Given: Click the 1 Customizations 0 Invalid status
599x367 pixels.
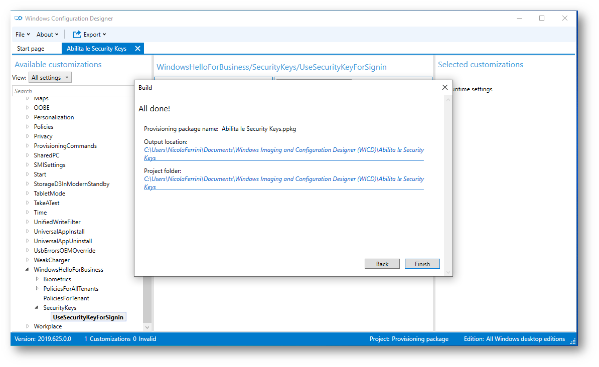Looking at the screenshot, I should [x=120, y=339].
